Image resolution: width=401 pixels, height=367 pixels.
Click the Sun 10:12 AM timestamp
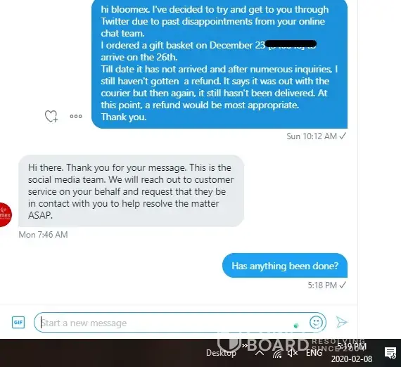[312, 136]
